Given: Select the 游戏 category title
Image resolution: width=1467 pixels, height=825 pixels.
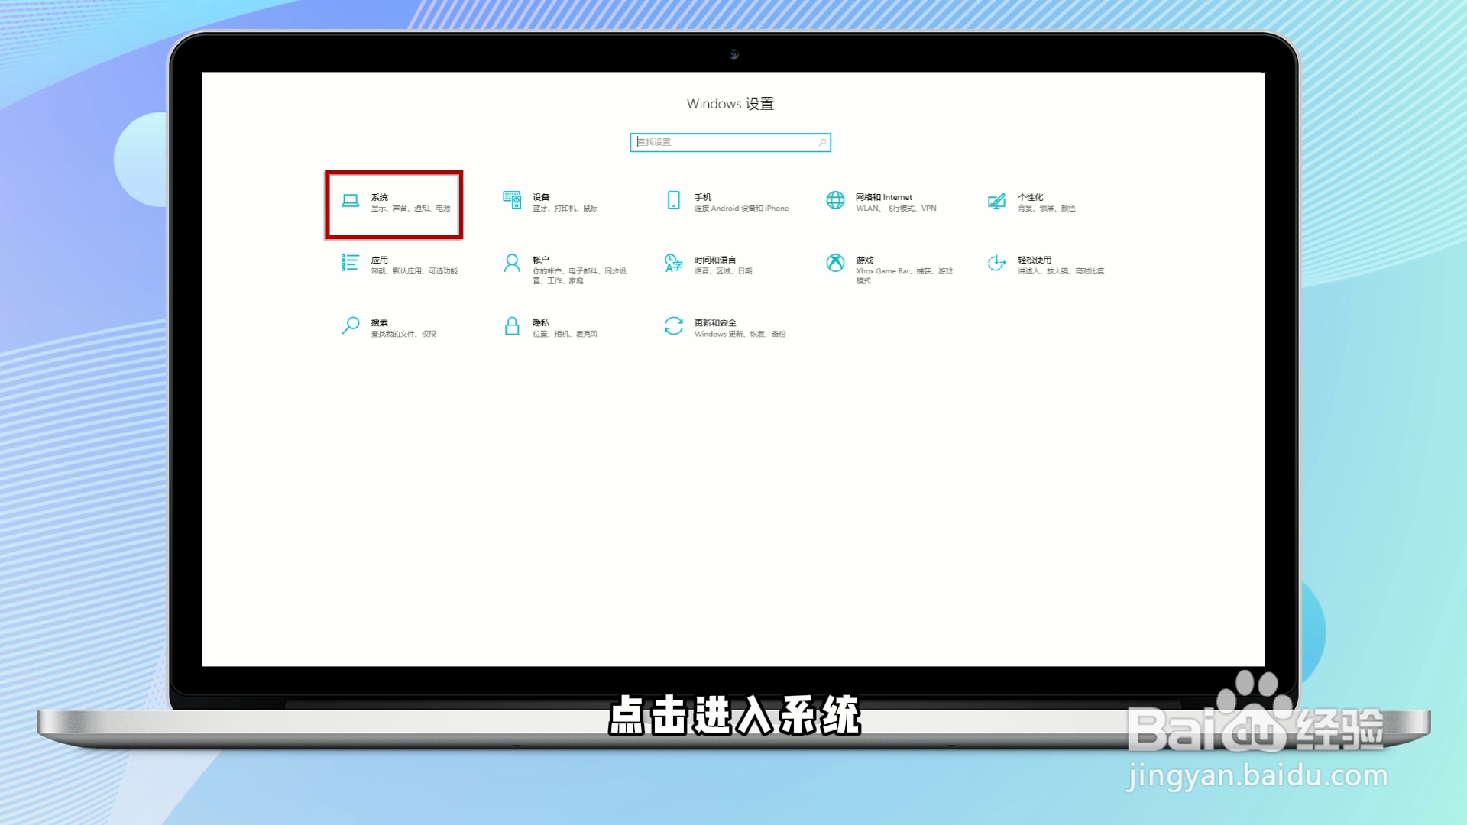Looking at the screenshot, I should [x=864, y=260].
